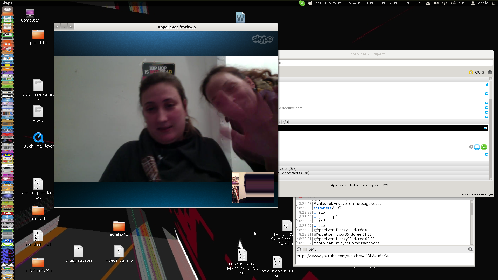The image size is (498, 280).
Task: Enable the SMS checkbox
Action: click(x=305, y=249)
